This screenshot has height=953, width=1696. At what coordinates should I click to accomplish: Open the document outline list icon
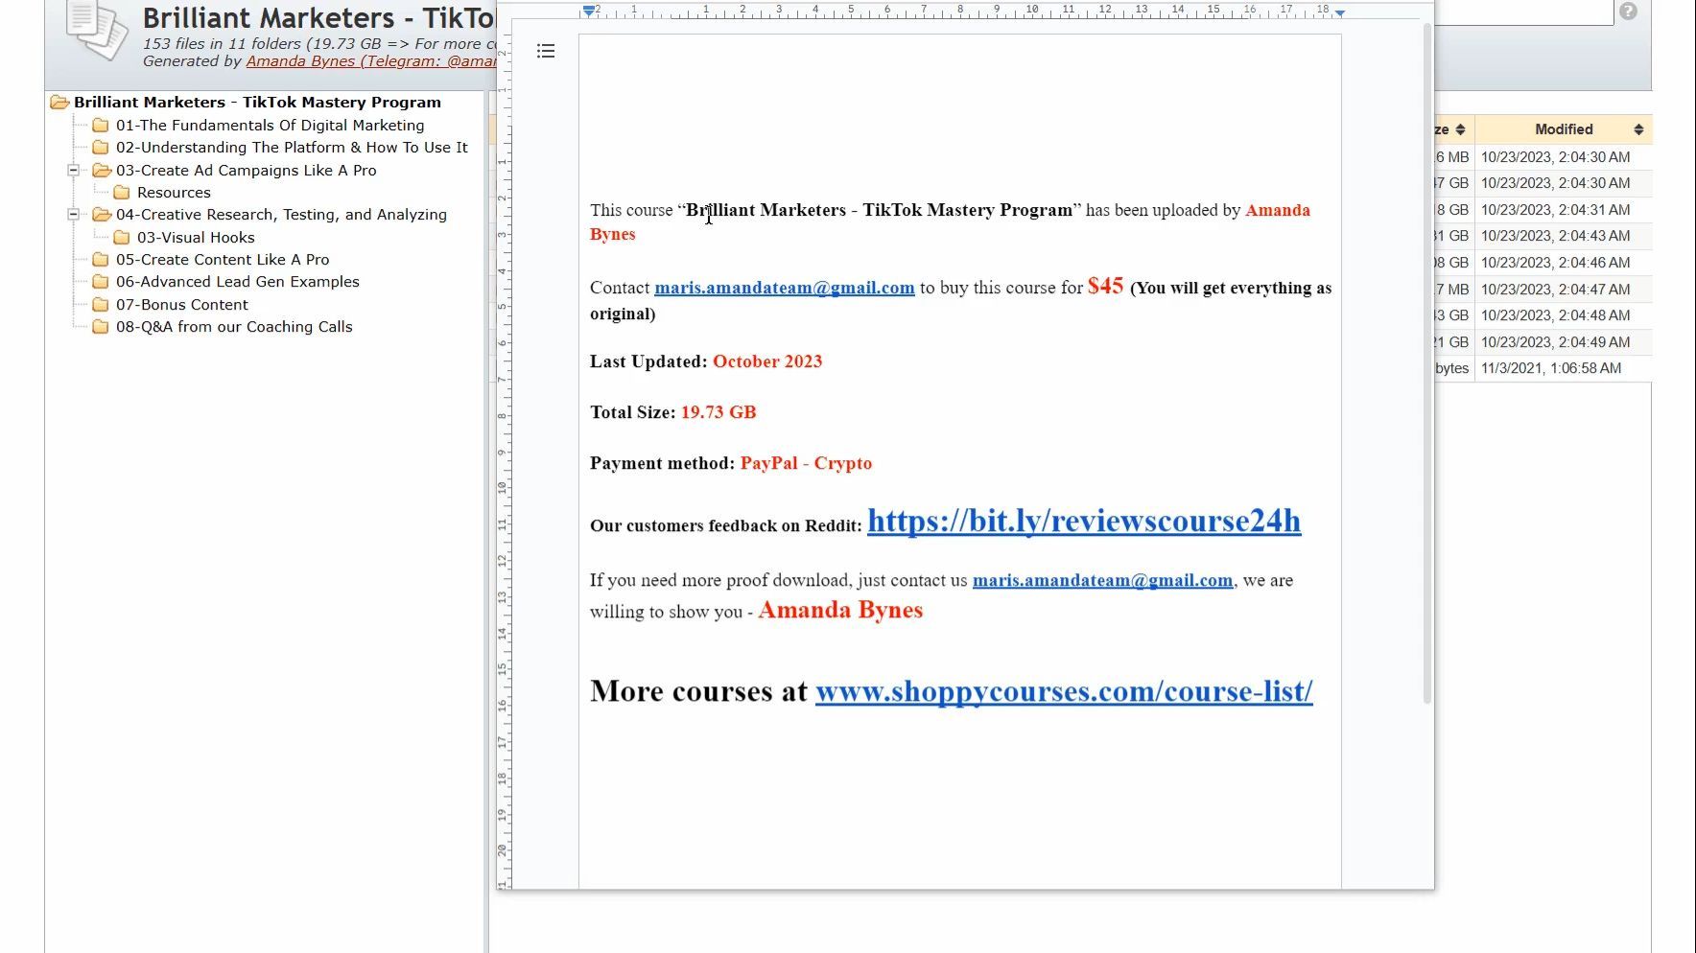point(546,51)
